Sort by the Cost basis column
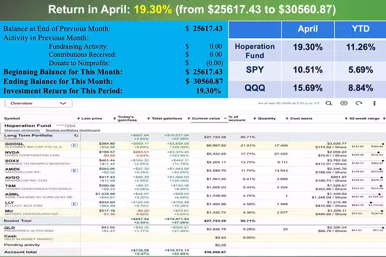Screen dimensions: 386x257 pyautogui.click(x=301, y=118)
